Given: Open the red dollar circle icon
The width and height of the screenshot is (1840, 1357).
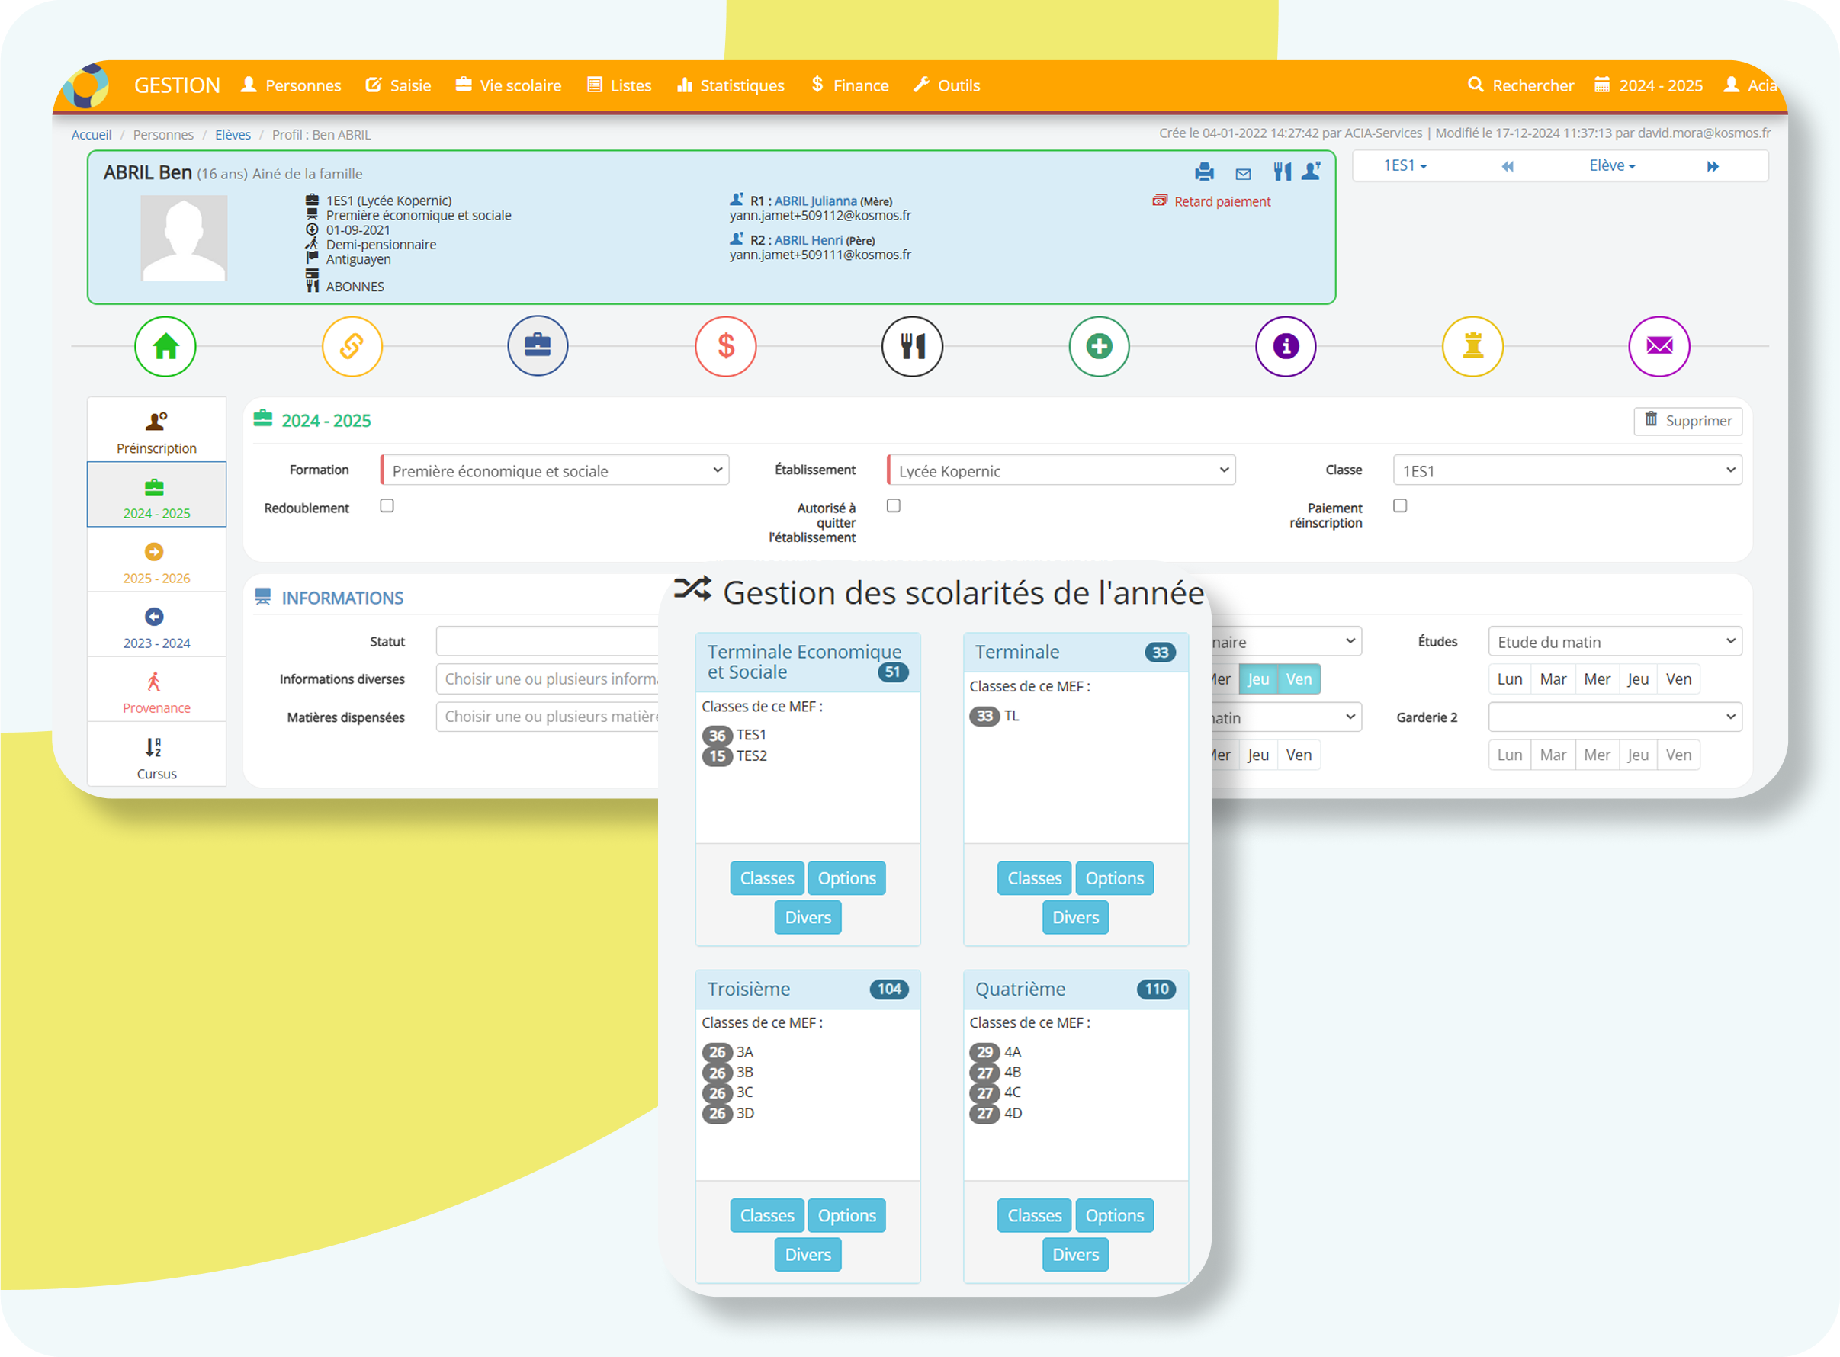Looking at the screenshot, I should coord(725,347).
